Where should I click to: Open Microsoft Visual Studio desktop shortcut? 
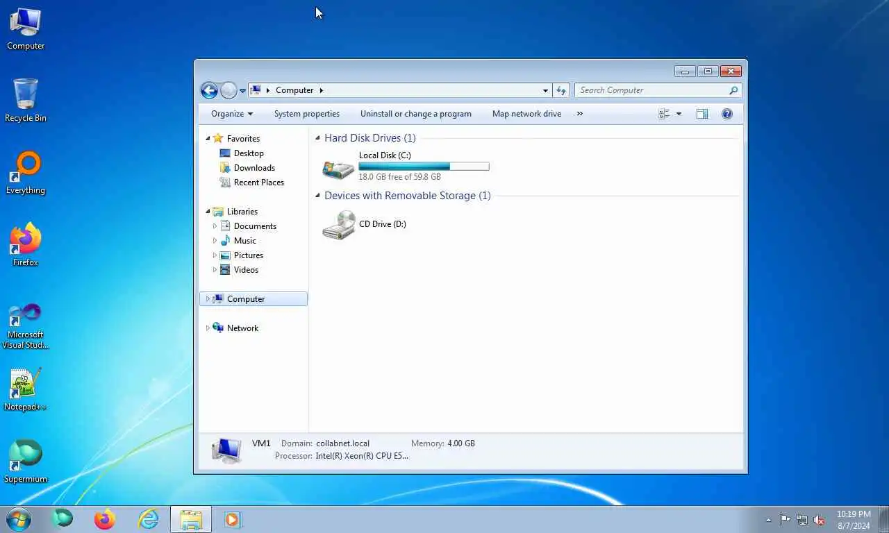pyautogui.click(x=26, y=325)
